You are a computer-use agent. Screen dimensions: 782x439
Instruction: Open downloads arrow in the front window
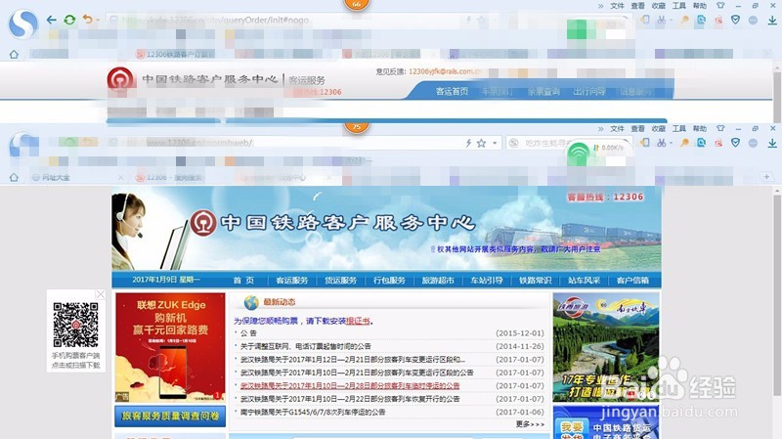(772, 143)
